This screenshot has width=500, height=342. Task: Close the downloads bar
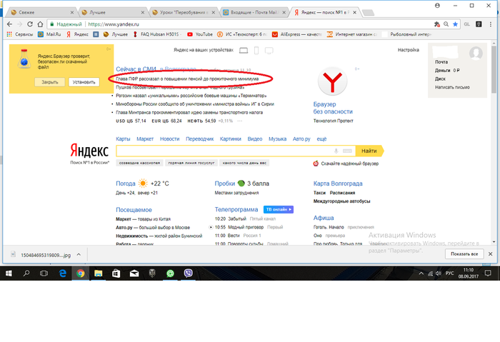(x=491, y=254)
